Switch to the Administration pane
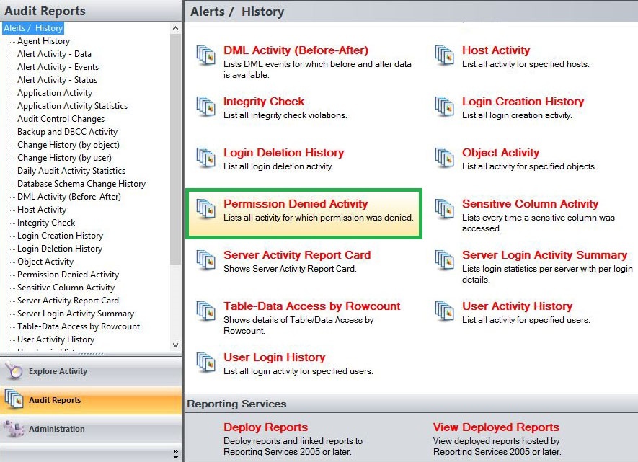The image size is (638, 462). click(91, 429)
